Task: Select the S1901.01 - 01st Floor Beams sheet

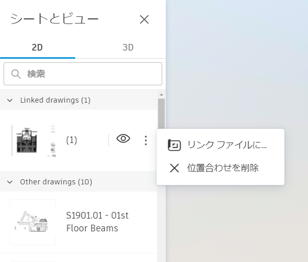Action: tap(97, 222)
